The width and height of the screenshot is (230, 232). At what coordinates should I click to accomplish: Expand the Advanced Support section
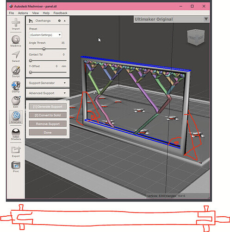(x=48, y=93)
